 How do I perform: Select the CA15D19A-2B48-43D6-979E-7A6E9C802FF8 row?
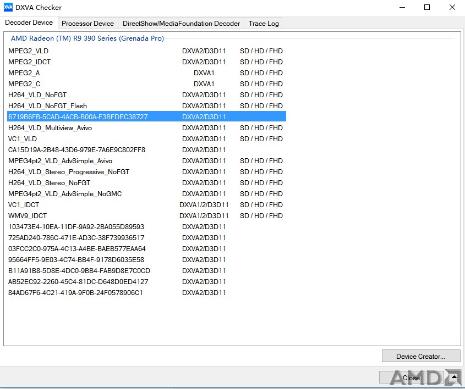tap(146, 150)
